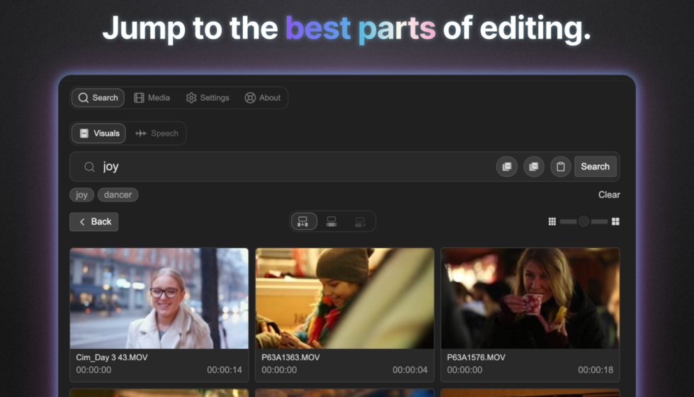Click the stacked-frames icon farthest from the Search button
Image resolution: width=694 pixels, height=397 pixels.
(x=507, y=167)
